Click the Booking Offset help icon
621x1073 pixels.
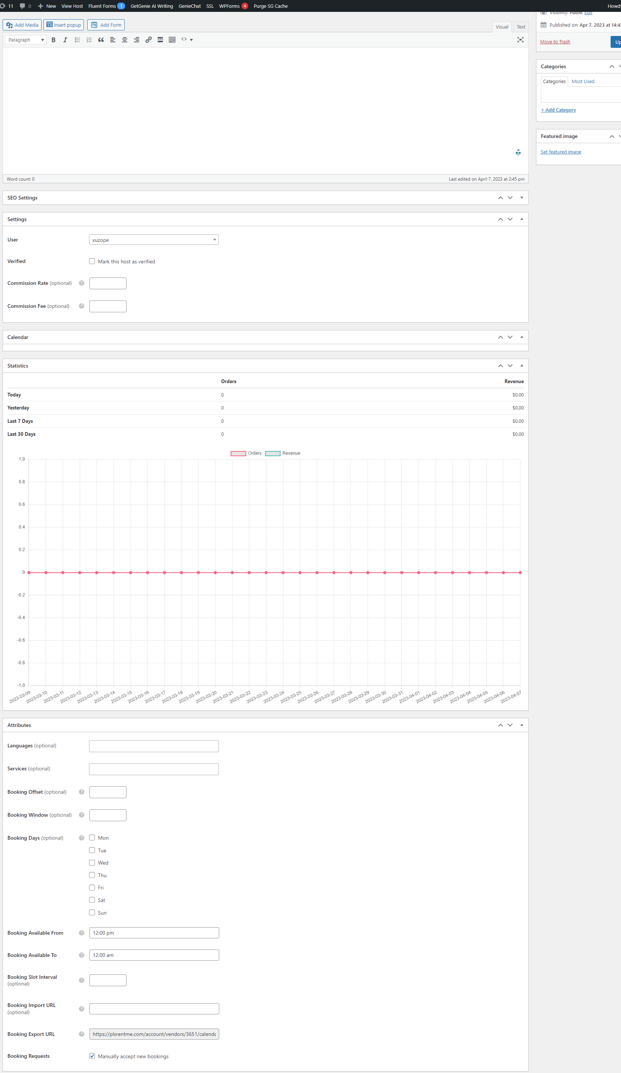coord(81,792)
